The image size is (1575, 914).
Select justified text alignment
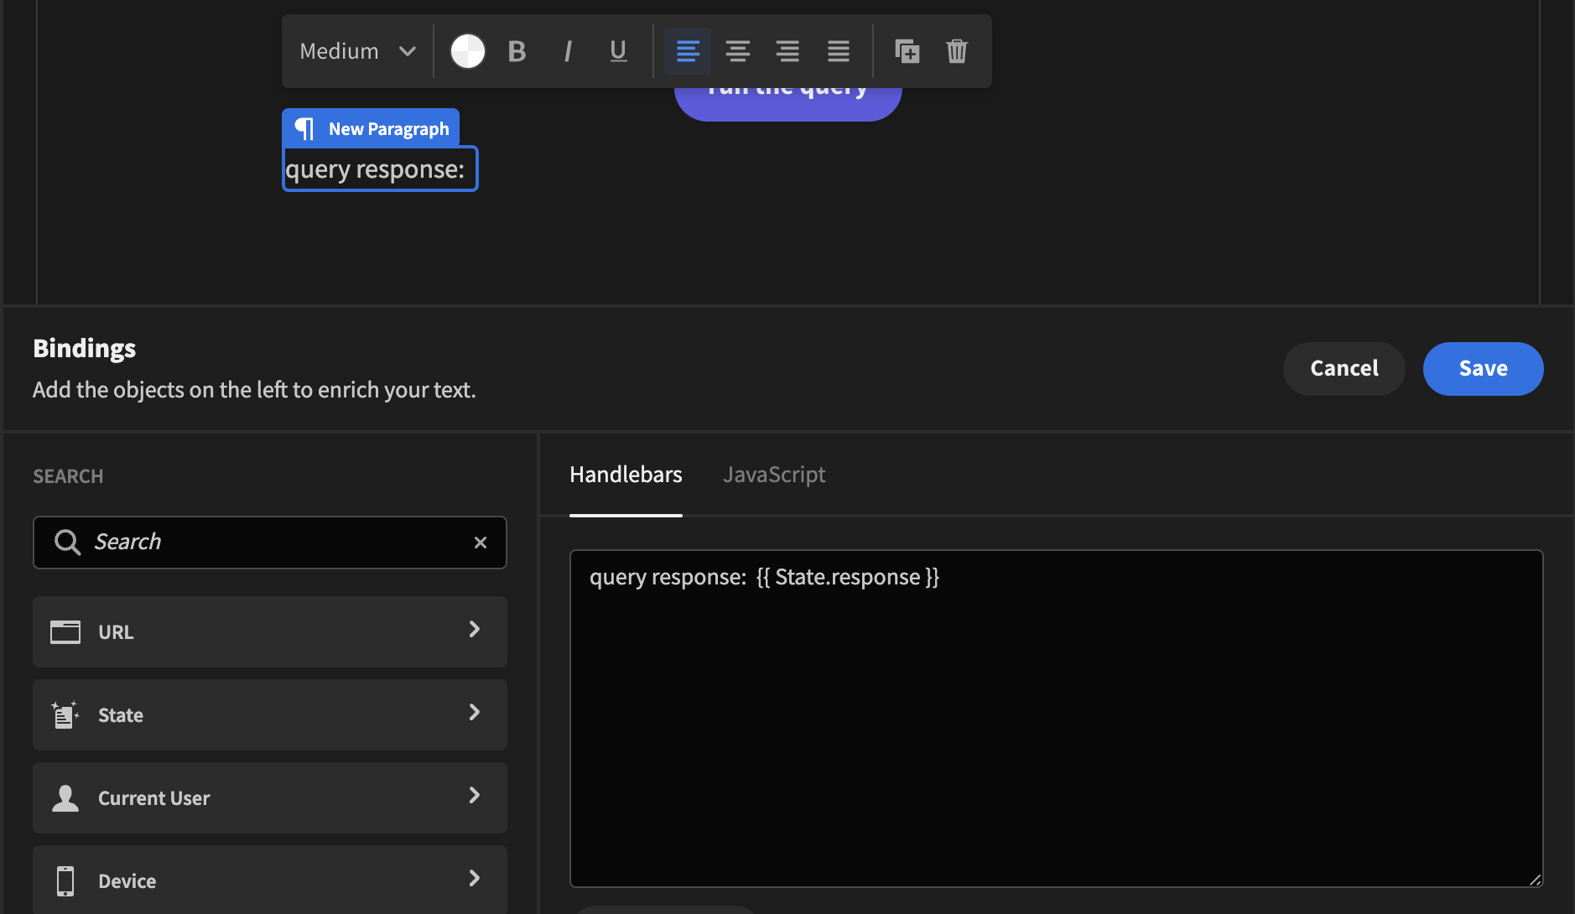pos(838,51)
